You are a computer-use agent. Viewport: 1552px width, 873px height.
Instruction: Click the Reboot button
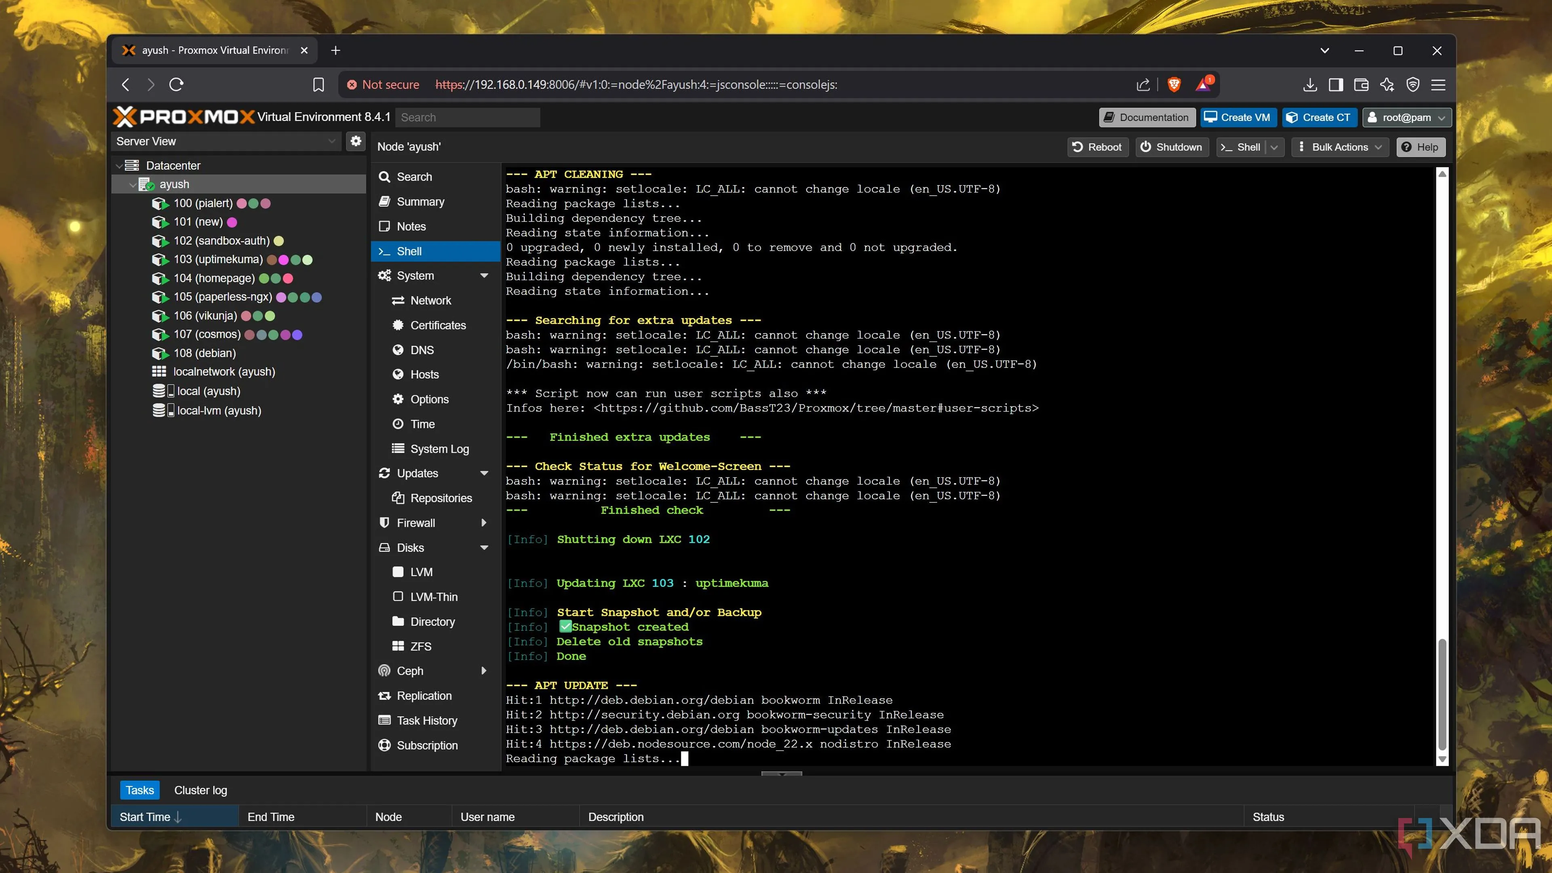[1097, 147]
